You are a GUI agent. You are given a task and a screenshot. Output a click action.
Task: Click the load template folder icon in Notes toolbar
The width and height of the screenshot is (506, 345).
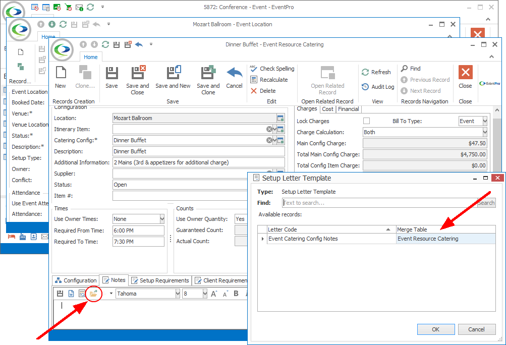tap(94, 294)
